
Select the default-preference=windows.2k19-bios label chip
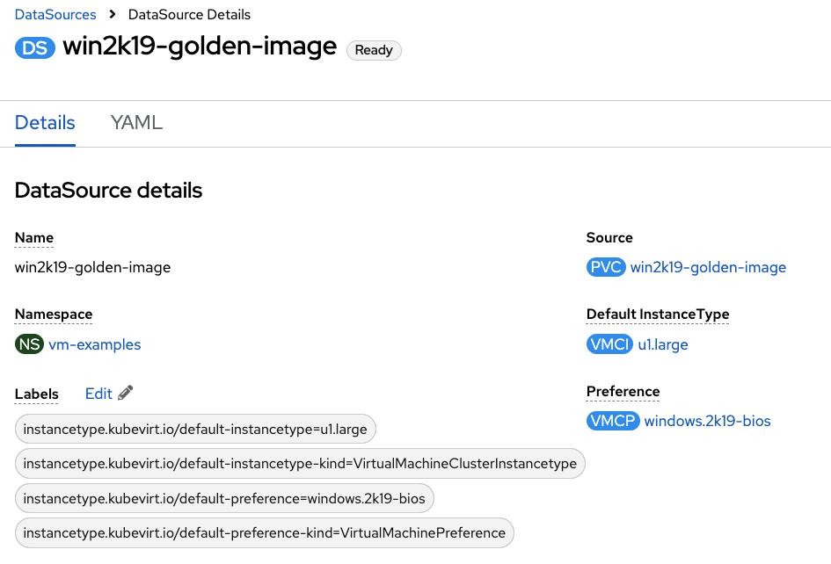[x=224, y=498]
